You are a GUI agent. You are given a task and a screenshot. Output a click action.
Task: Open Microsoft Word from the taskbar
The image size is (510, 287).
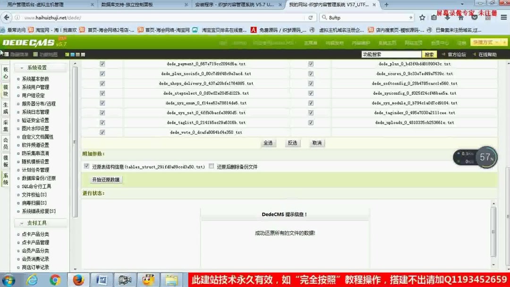click(102, 279)
